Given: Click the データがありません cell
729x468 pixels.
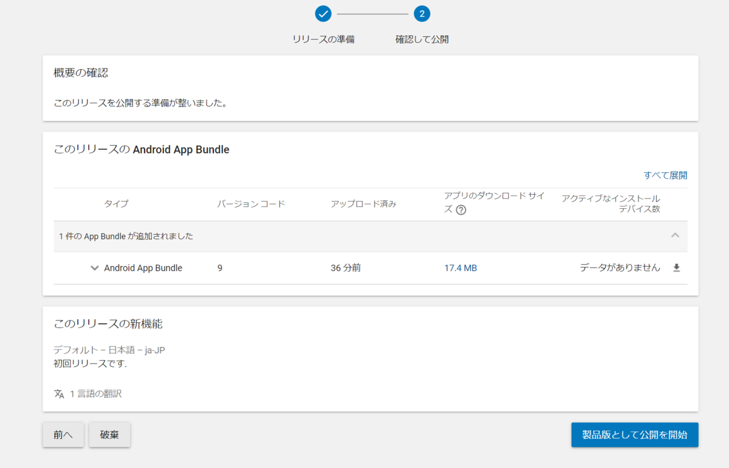Looking at the screenshot, I should 620,268.
